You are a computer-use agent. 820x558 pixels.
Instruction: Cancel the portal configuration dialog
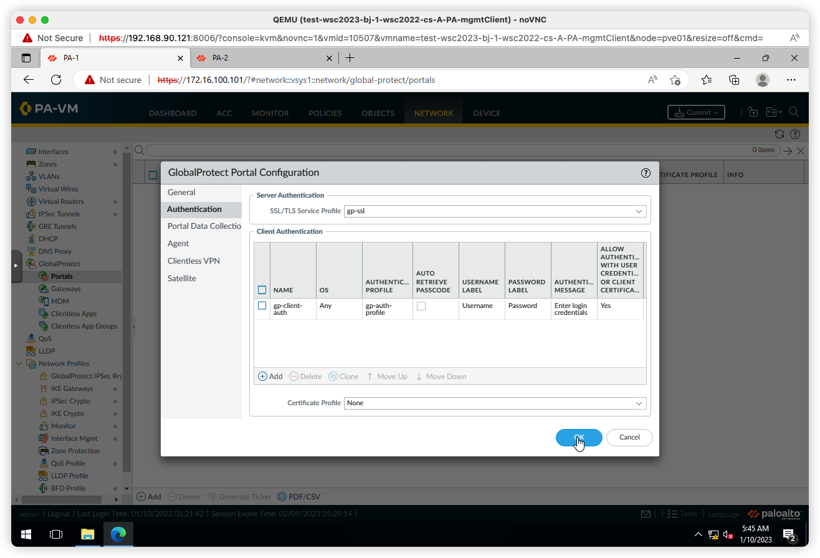coord(629,438)
